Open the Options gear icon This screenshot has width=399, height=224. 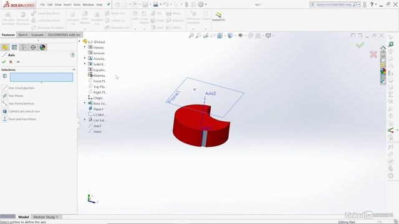pos(201,4)
